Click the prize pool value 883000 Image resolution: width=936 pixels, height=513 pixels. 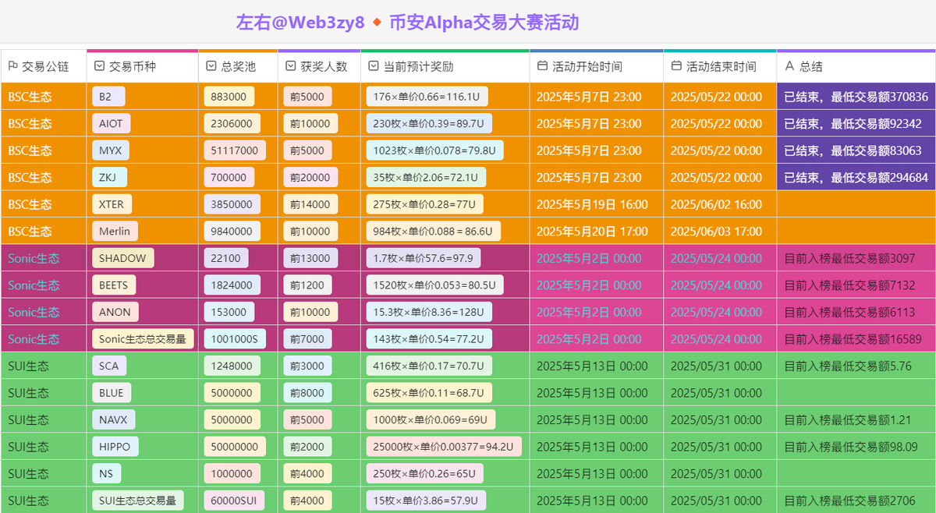pos(229,97)
